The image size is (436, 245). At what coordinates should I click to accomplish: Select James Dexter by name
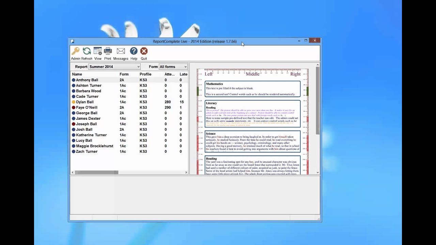[88, 118]
